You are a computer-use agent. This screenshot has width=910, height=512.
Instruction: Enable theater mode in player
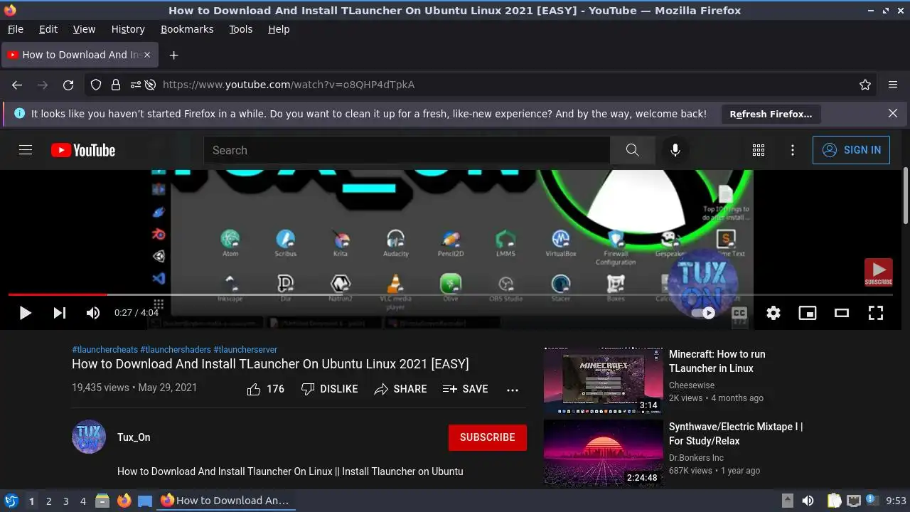tap(842, 313)
